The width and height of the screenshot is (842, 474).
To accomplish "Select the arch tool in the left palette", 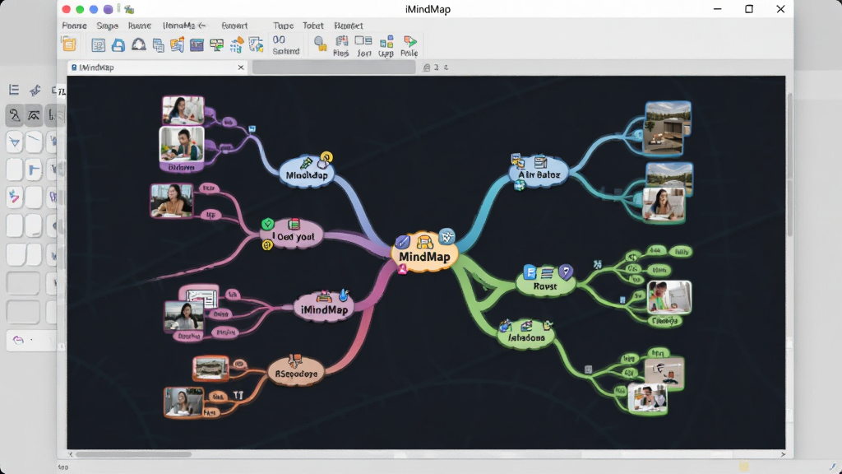I will 34,115.
